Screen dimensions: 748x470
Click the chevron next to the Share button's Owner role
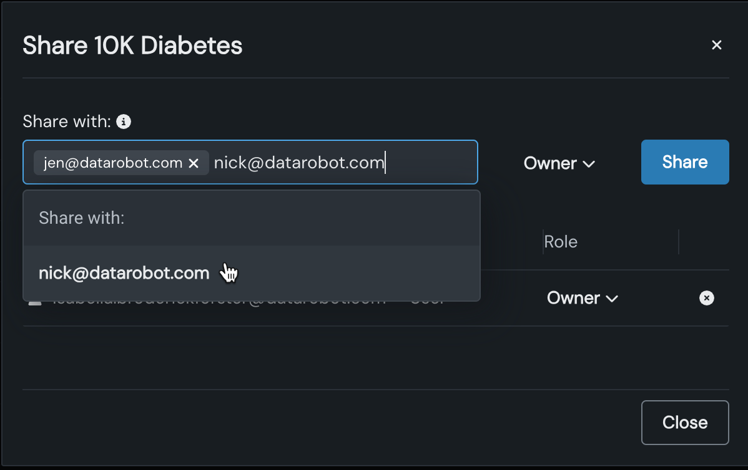coord(588,164)
